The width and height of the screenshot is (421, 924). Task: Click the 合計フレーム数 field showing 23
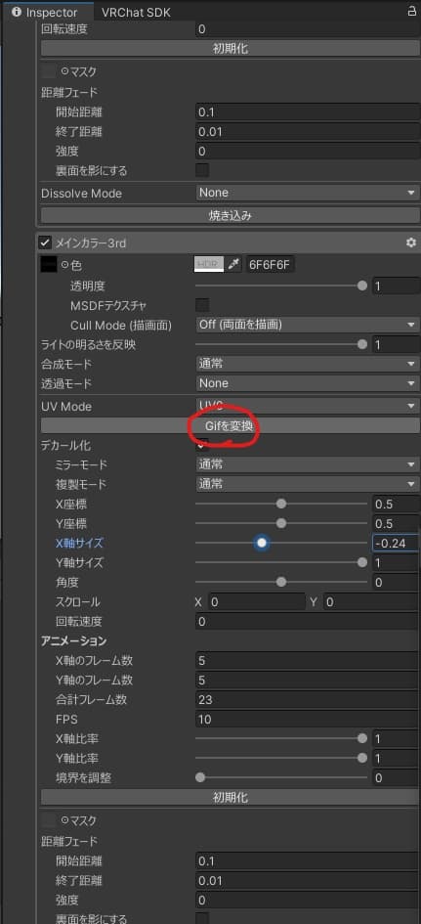click(x=308, y=700)
